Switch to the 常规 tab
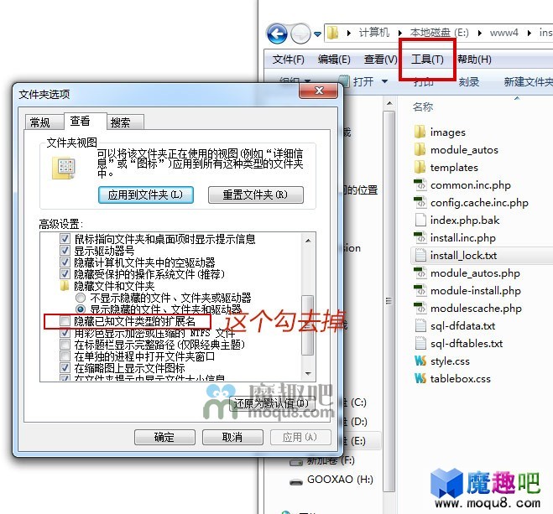553x514 pixels. [44, 122]
